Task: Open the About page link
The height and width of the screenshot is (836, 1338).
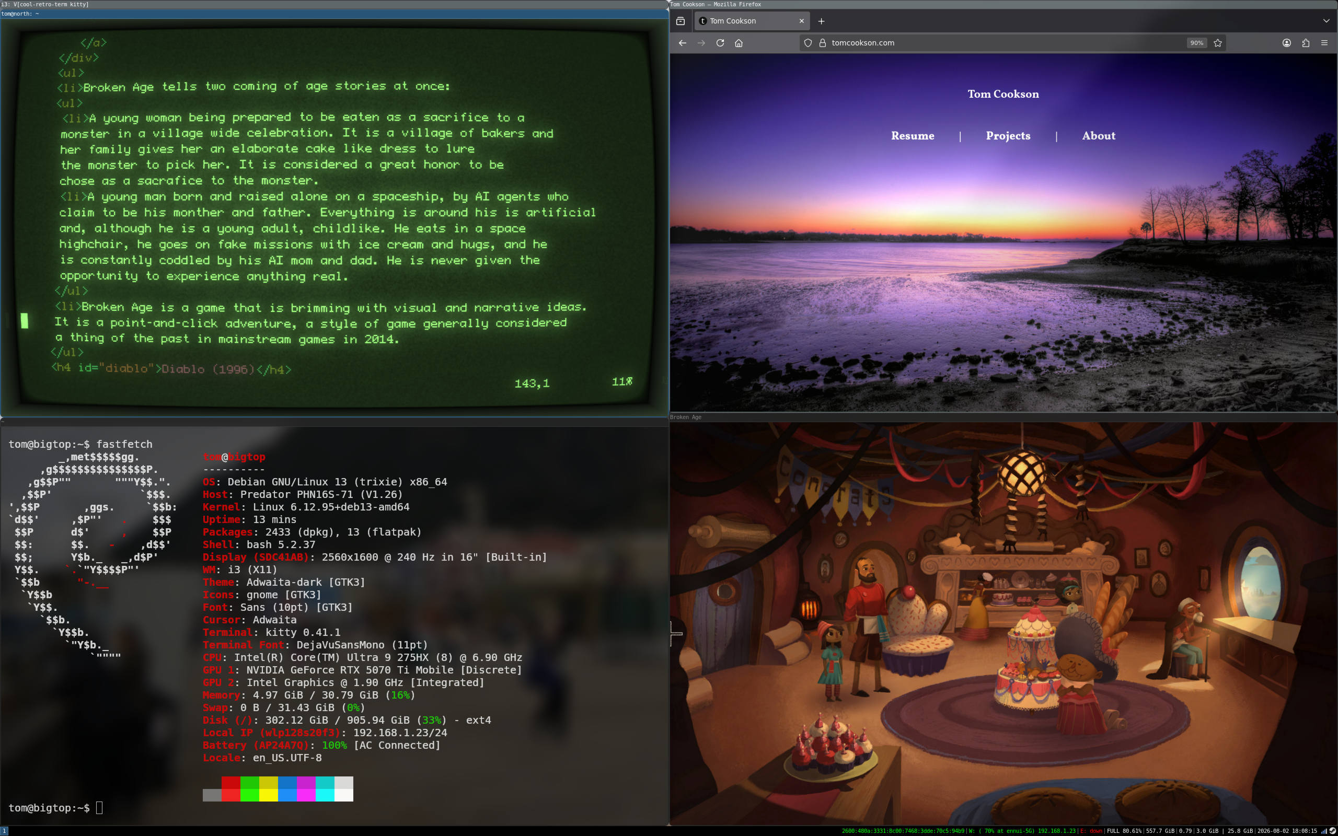Action: (x=1099, y=135)
